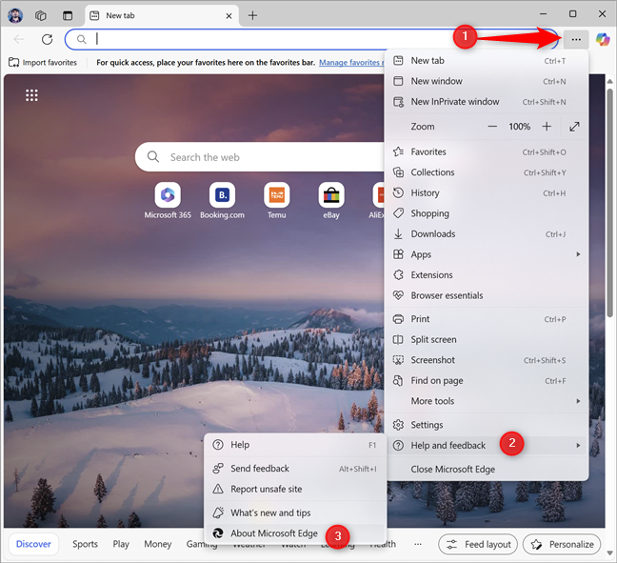This screenshot has width=617, height=563.
Task: Open Microsoft 365 quick link tile
Action: tap(168, 200)
